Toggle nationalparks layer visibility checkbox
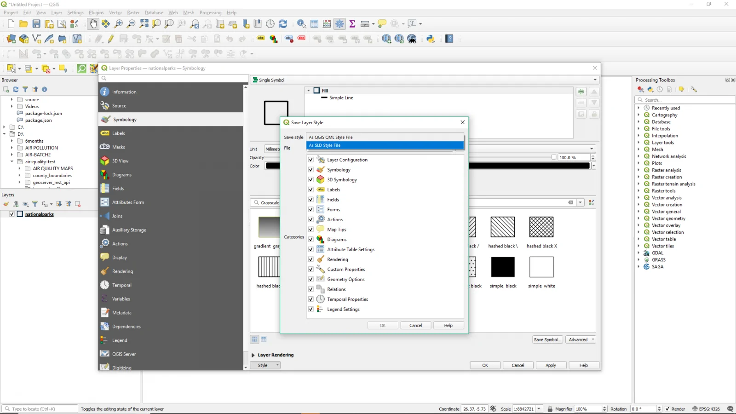 (x=12, y=214)
